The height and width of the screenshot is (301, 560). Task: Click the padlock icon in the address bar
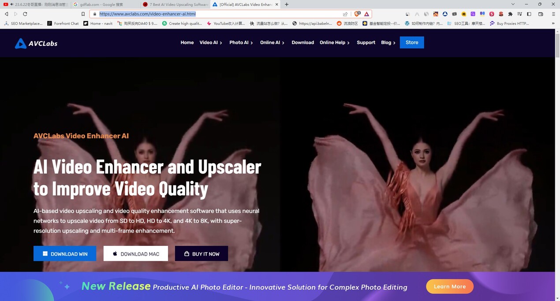[x=94, y=14]
